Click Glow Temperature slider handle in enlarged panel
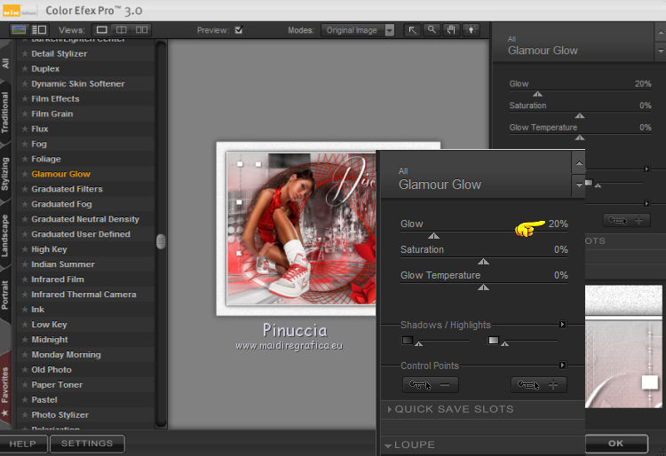Image resolution: width=666 pixels, height=456 pixels. pyautogui.click(x=483, y=287)
